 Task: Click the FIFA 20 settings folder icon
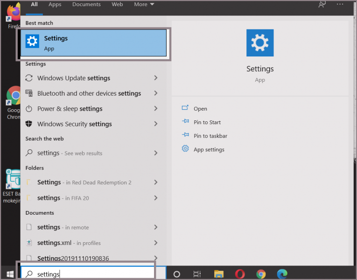click(28, 198)
